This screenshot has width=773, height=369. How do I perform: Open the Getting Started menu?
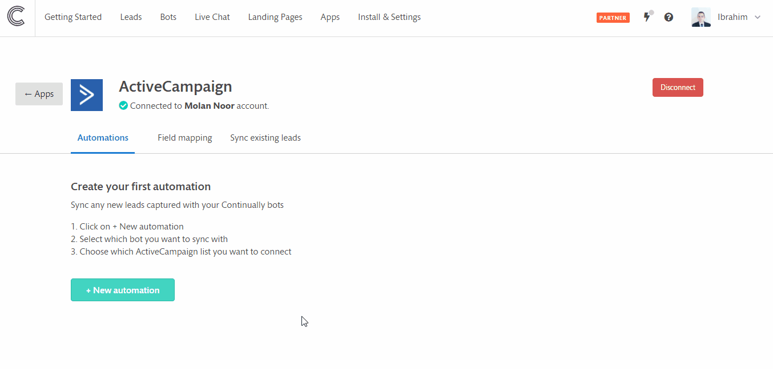point(73,17)
